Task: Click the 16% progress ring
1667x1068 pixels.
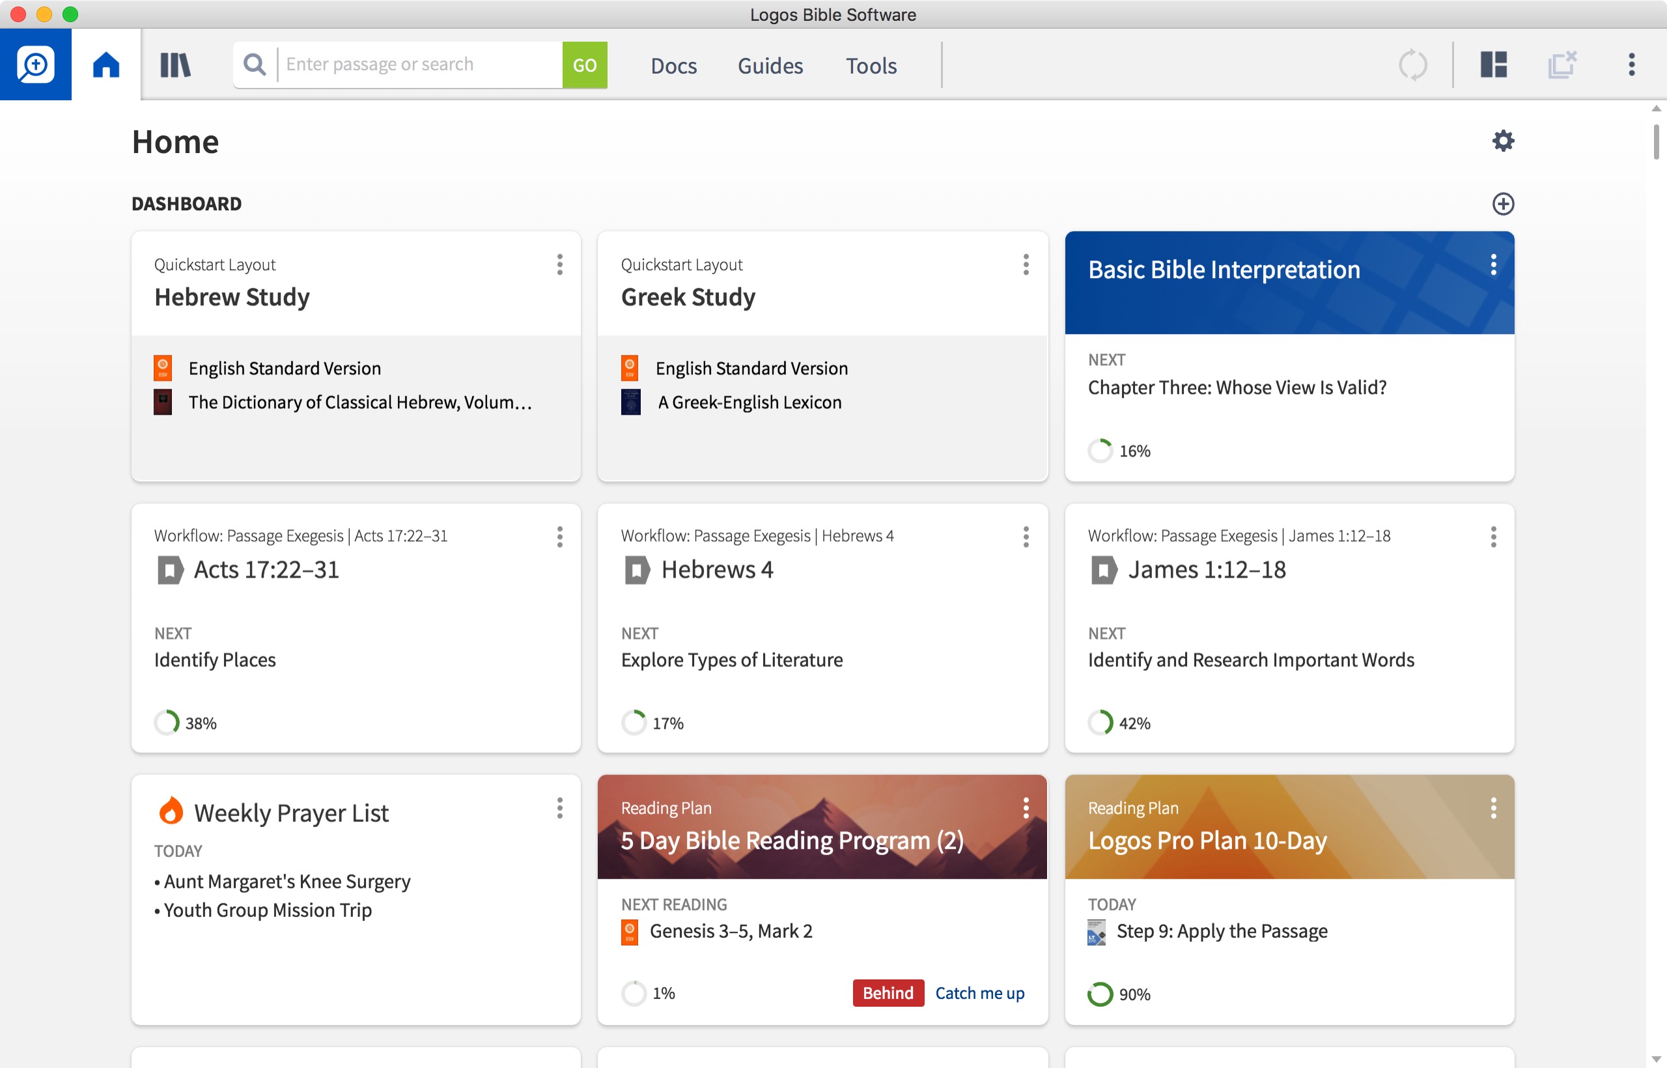Action: [x=1100, y=451]
